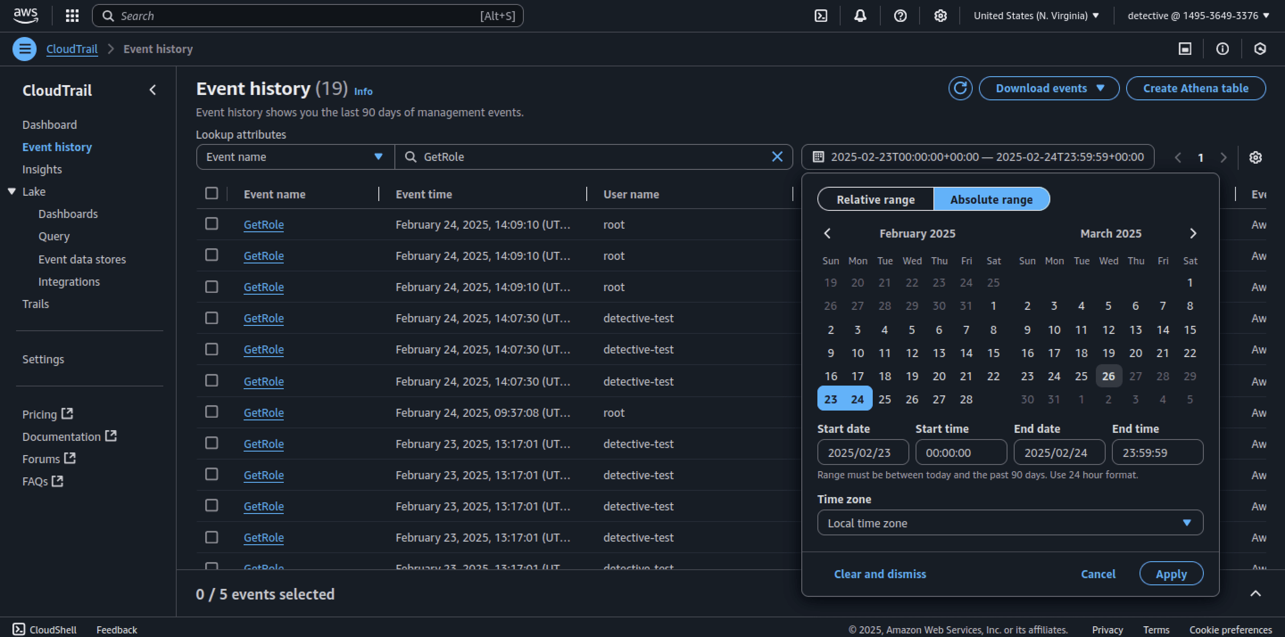Clear the GetRole lookup filter
This screenshot has height=637, width=1285.
tap(777, 157)
